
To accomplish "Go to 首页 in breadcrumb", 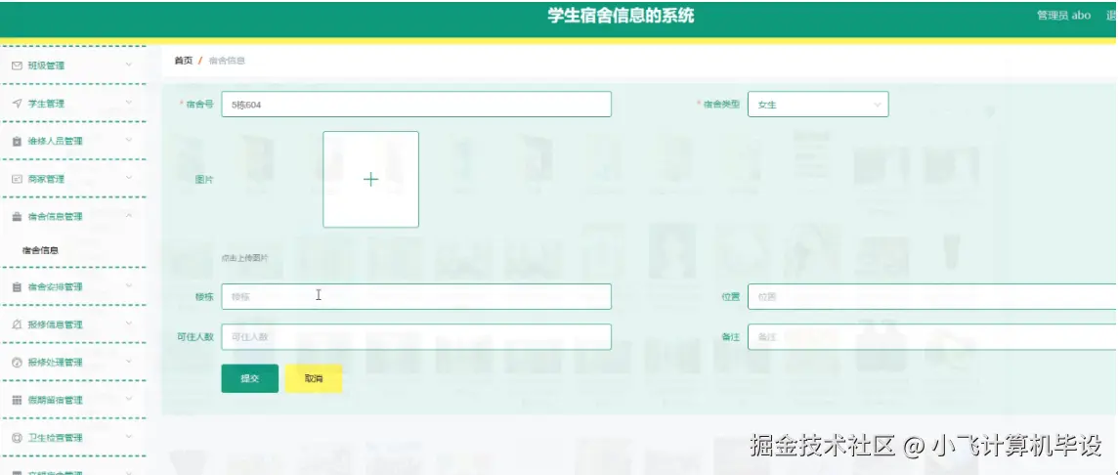I will pos(184,61).
